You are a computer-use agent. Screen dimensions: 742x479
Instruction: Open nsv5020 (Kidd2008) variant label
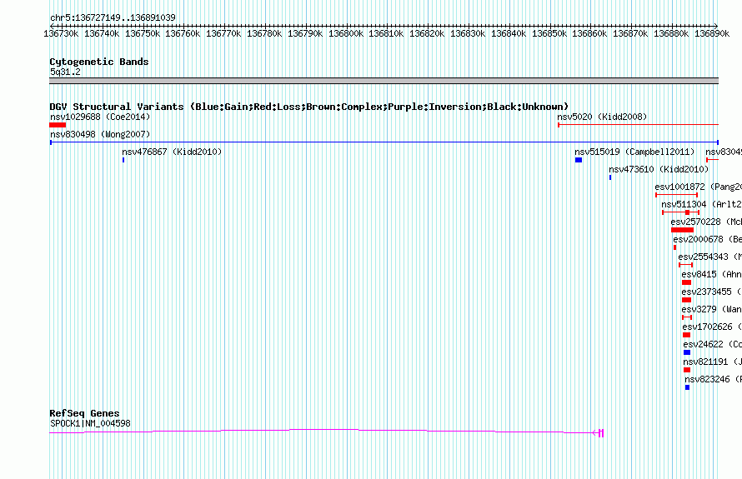tap(602, 117)
